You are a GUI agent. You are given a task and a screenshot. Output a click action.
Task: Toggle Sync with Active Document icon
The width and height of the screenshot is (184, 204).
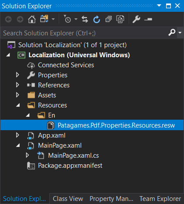(x=85, y=19)
